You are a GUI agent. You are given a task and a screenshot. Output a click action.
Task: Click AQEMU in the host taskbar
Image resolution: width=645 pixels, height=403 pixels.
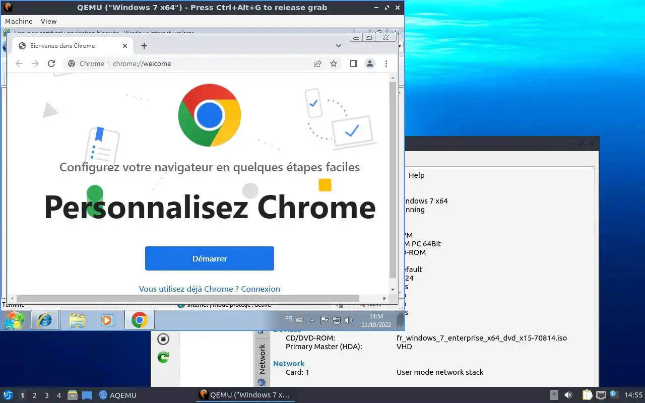[118, 395]
